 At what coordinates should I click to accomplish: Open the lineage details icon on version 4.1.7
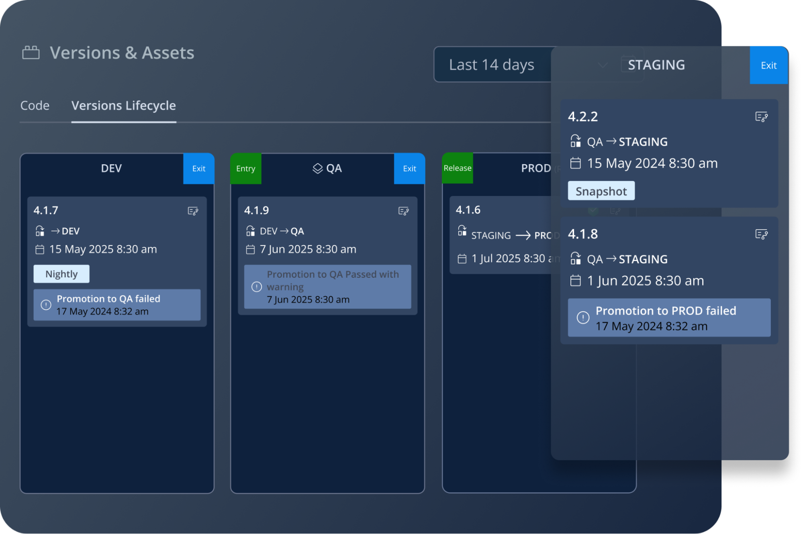point(193,211)
